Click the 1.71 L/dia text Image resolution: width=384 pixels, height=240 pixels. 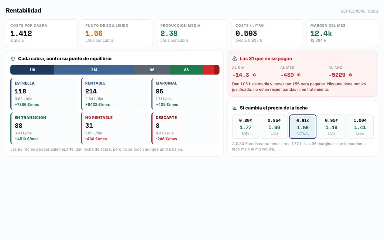[x=164, y=99]
